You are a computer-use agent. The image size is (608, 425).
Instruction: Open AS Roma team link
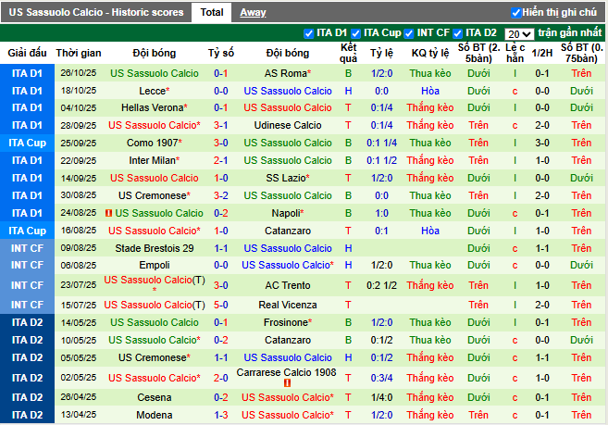(286, 73)
